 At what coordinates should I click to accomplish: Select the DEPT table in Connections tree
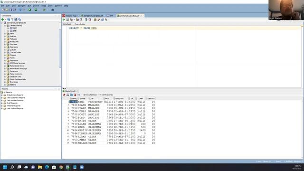point(15,28)
